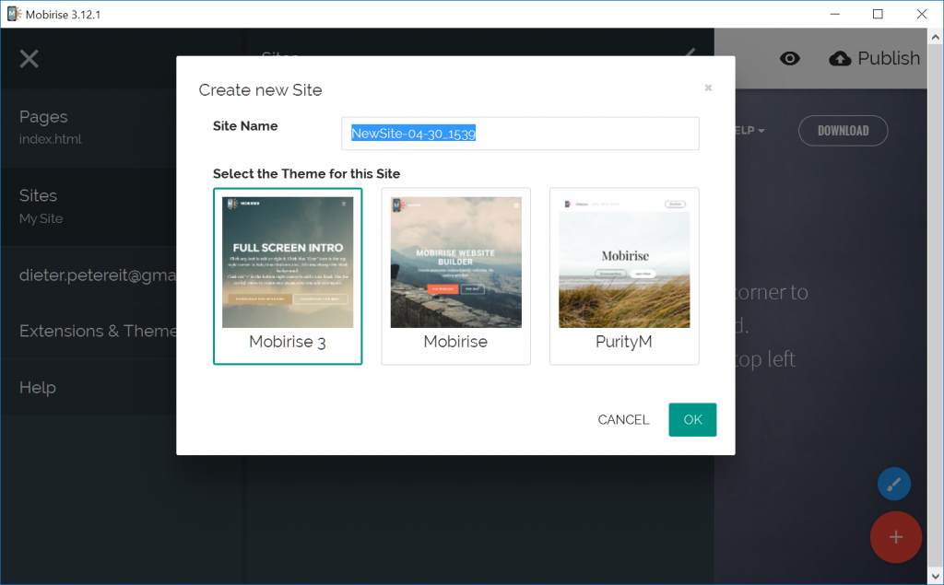Click the DOWNLOAD button in page preview
This screenshot has width=944, height=585.
point(843,131)
